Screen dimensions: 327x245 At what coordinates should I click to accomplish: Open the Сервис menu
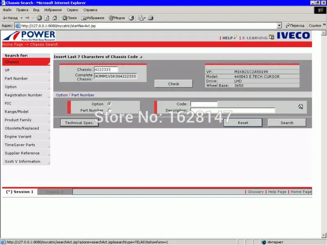click(x=72, y=10)
